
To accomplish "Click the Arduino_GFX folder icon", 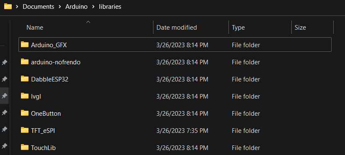I will coord(25,45).
